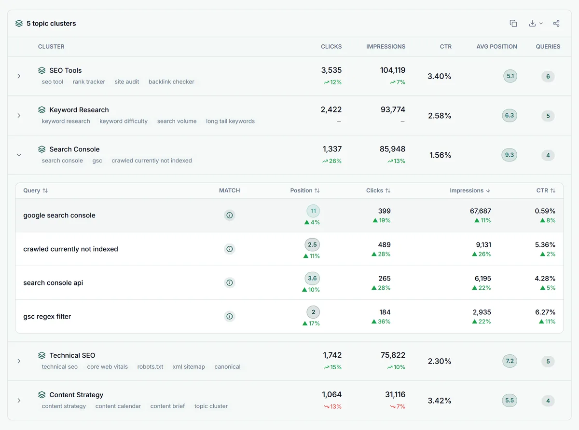Click the 'site audit' keyword tag

coord(127,82)
